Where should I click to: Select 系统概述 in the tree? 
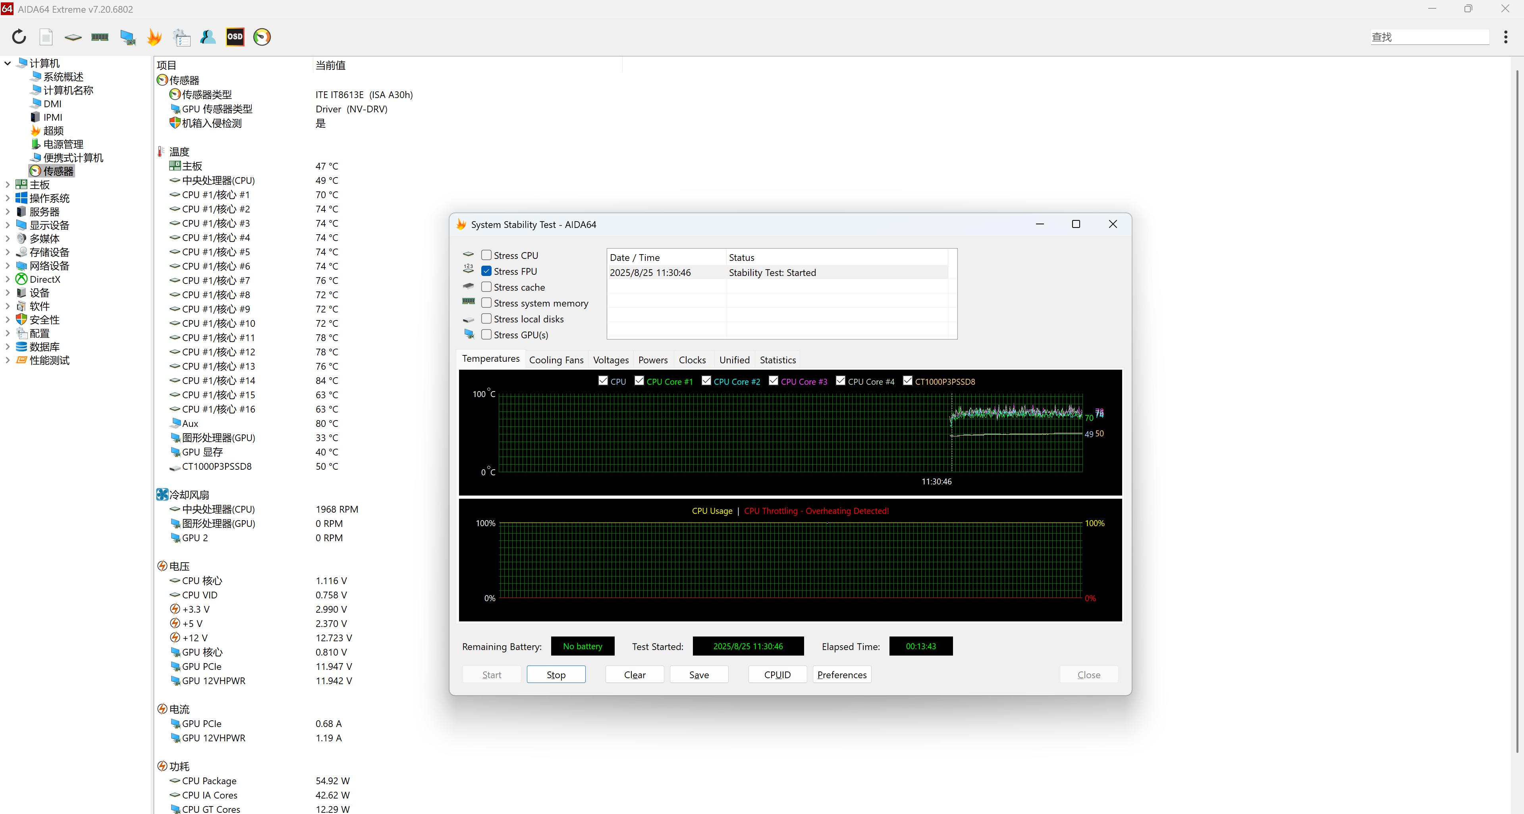63,76
